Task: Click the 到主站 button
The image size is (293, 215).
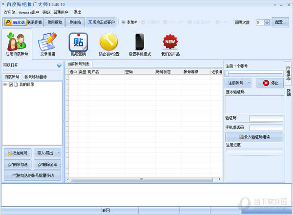Action: [75, 22]
